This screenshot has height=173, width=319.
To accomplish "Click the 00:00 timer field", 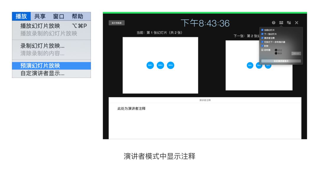I will (x=296, y=53).
